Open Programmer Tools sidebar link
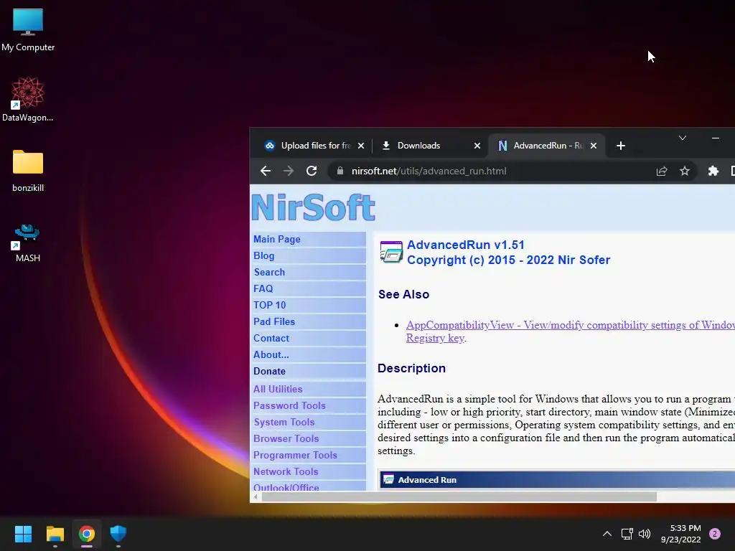The width and height of the screenshot is (735, 551). [295, 455]
